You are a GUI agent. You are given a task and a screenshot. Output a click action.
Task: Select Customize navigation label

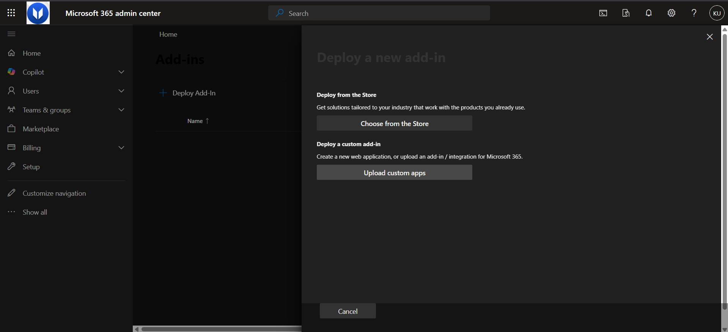tap(54, 193)
